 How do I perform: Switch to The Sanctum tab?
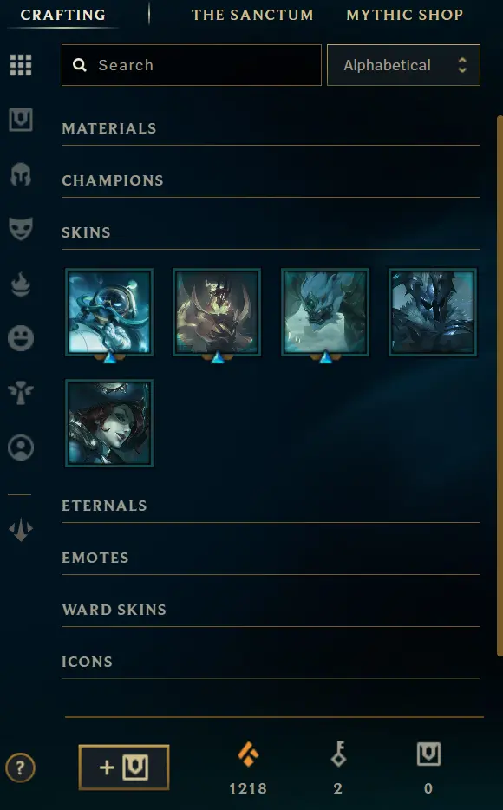tap(252, 15)
